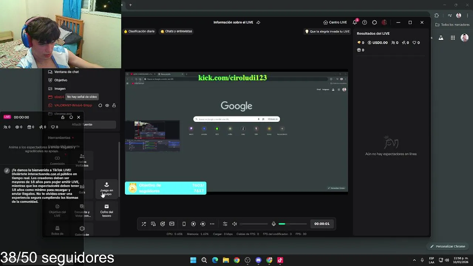Open TikTok LIVE Studio settings gear
This screenshot has width=473, height=266.
point(374,22)
